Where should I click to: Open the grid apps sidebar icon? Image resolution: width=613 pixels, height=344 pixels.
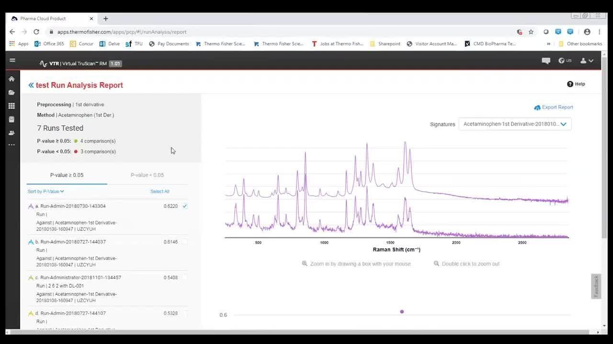click(12, 106)
